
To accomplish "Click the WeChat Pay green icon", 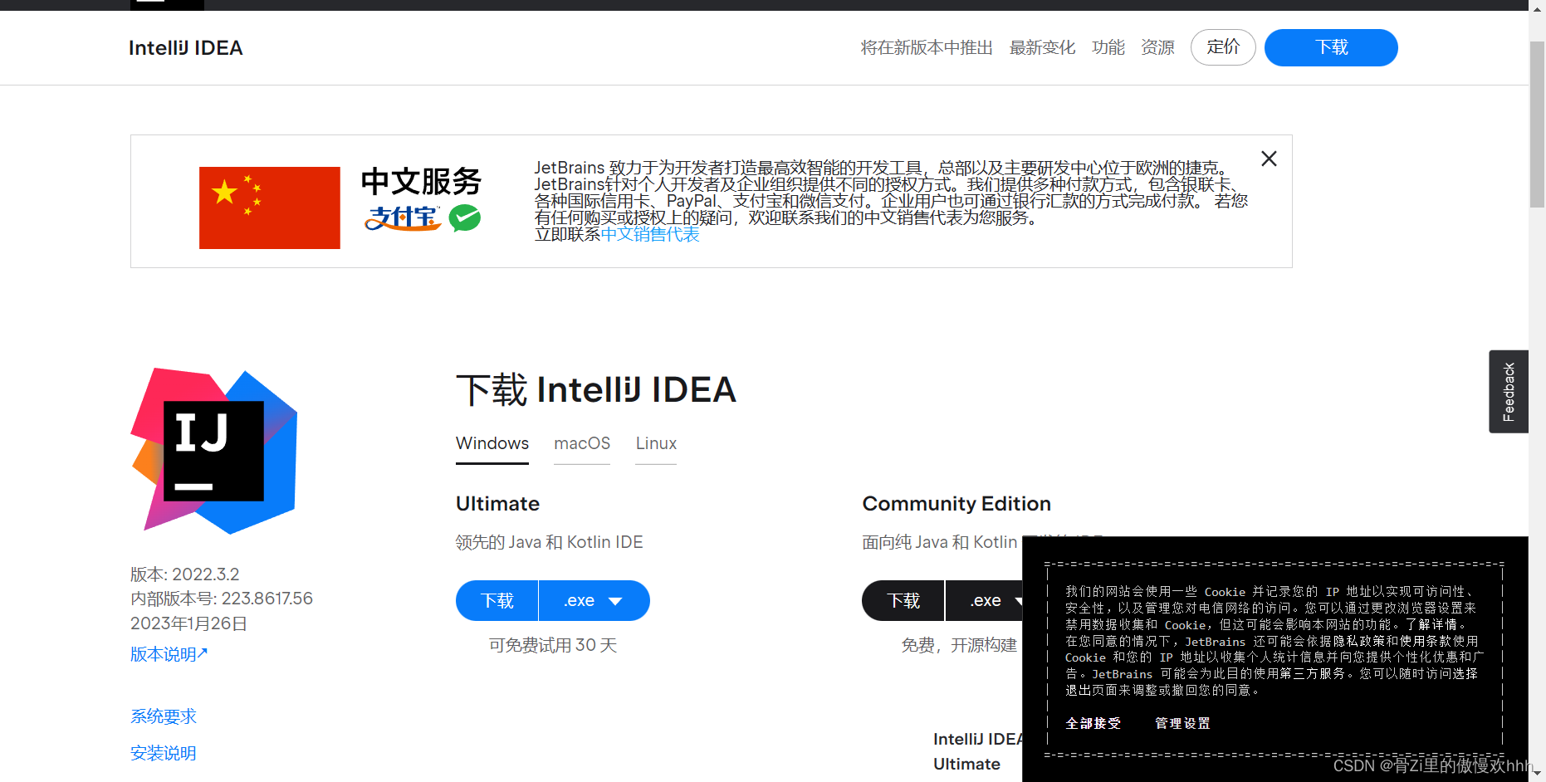I will (x=465, y=218).
